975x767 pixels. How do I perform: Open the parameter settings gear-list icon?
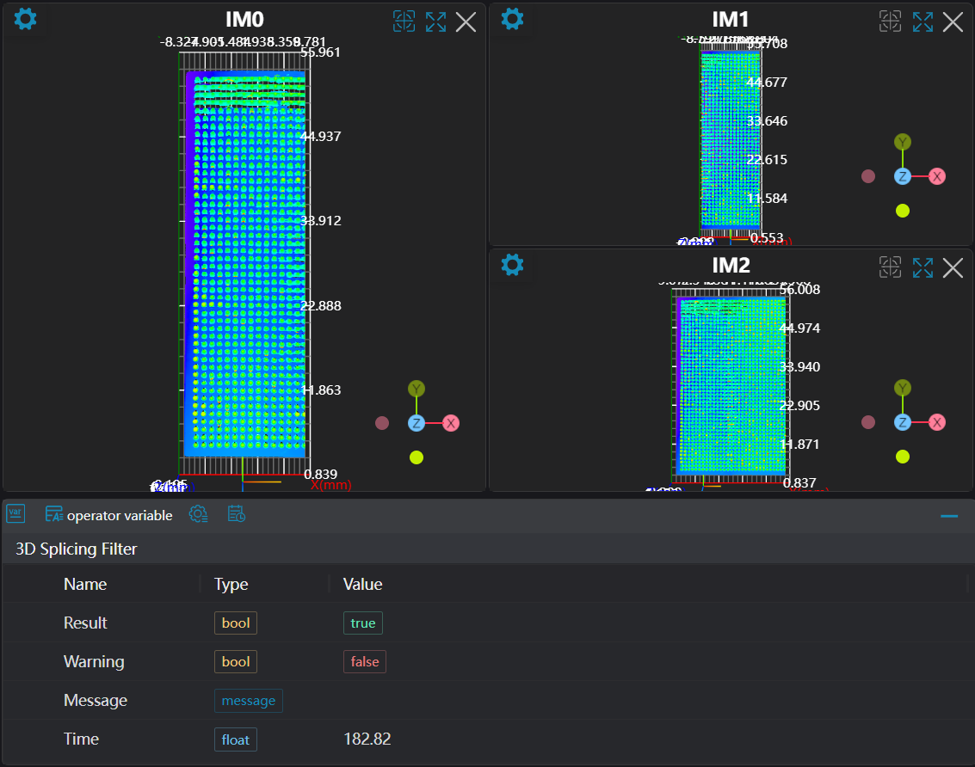point(198,514)
